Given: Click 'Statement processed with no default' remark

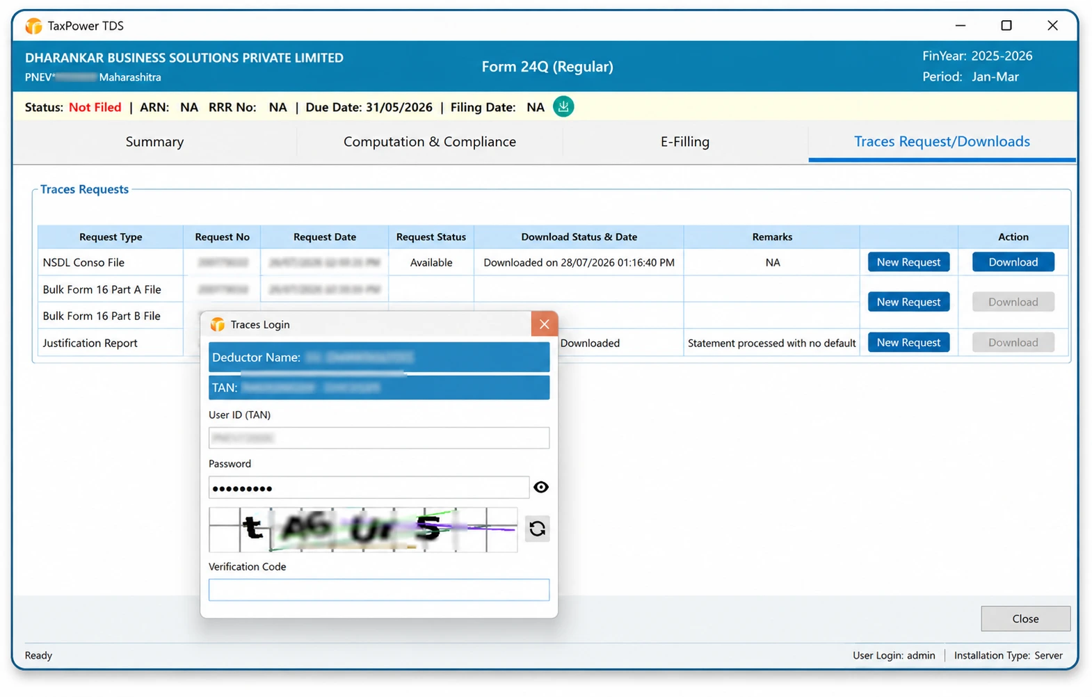Looking at the screenshot, I should click(x=772, y=343).
